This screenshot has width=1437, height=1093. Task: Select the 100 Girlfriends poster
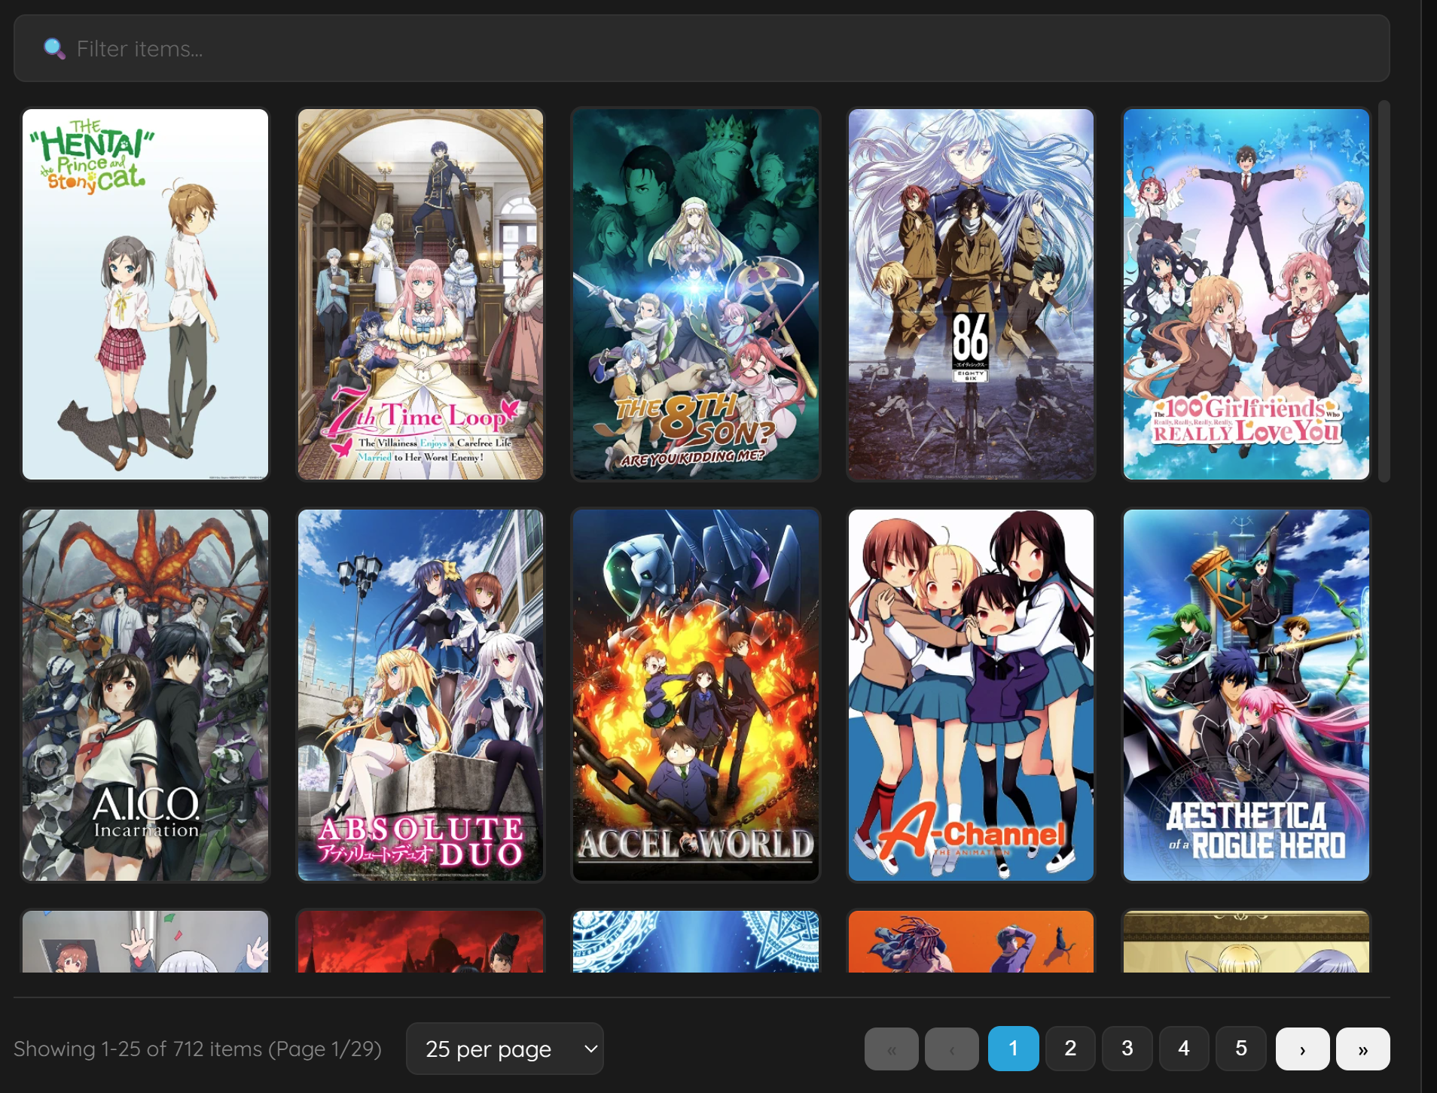pos(1246,294)
